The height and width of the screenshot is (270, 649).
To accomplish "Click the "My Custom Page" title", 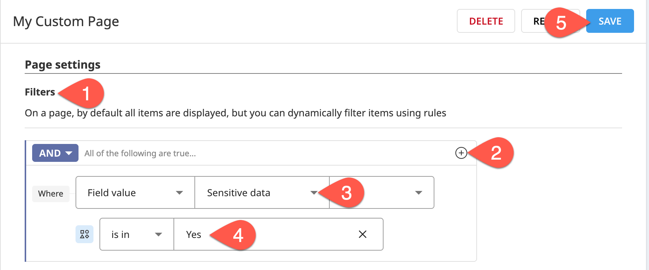I will point(66,21).
